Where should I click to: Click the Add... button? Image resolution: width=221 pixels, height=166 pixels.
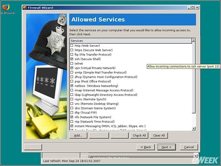pos(78,136)
